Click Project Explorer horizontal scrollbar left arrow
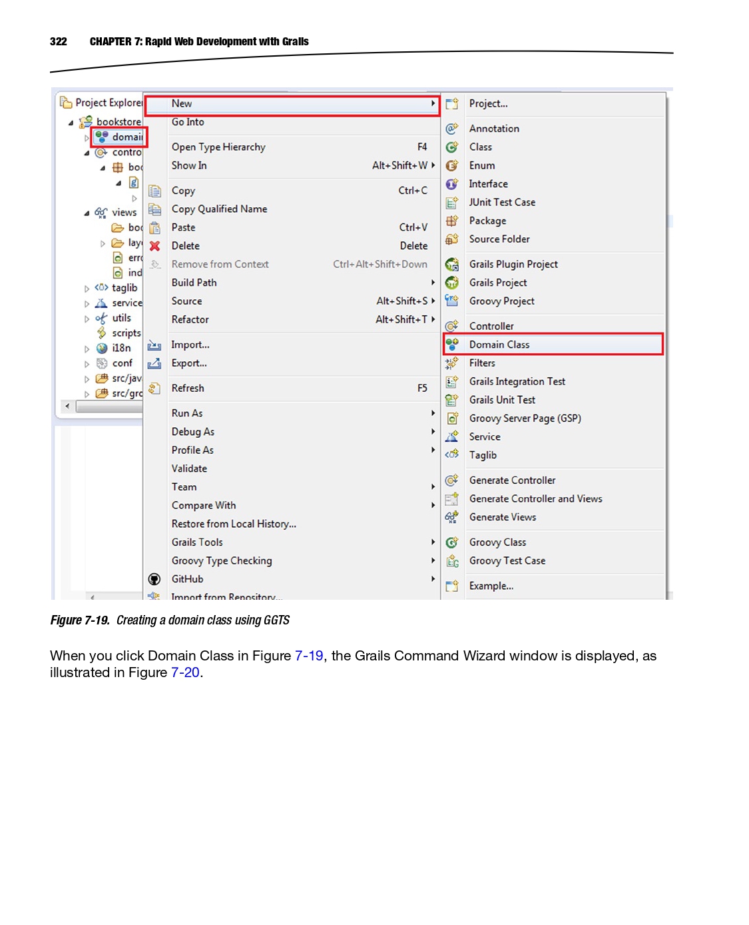The height and width of the screenshot is (925, 749). (x=67, y=406)
